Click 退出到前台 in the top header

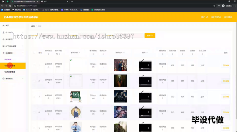click(x=216, y=17)
